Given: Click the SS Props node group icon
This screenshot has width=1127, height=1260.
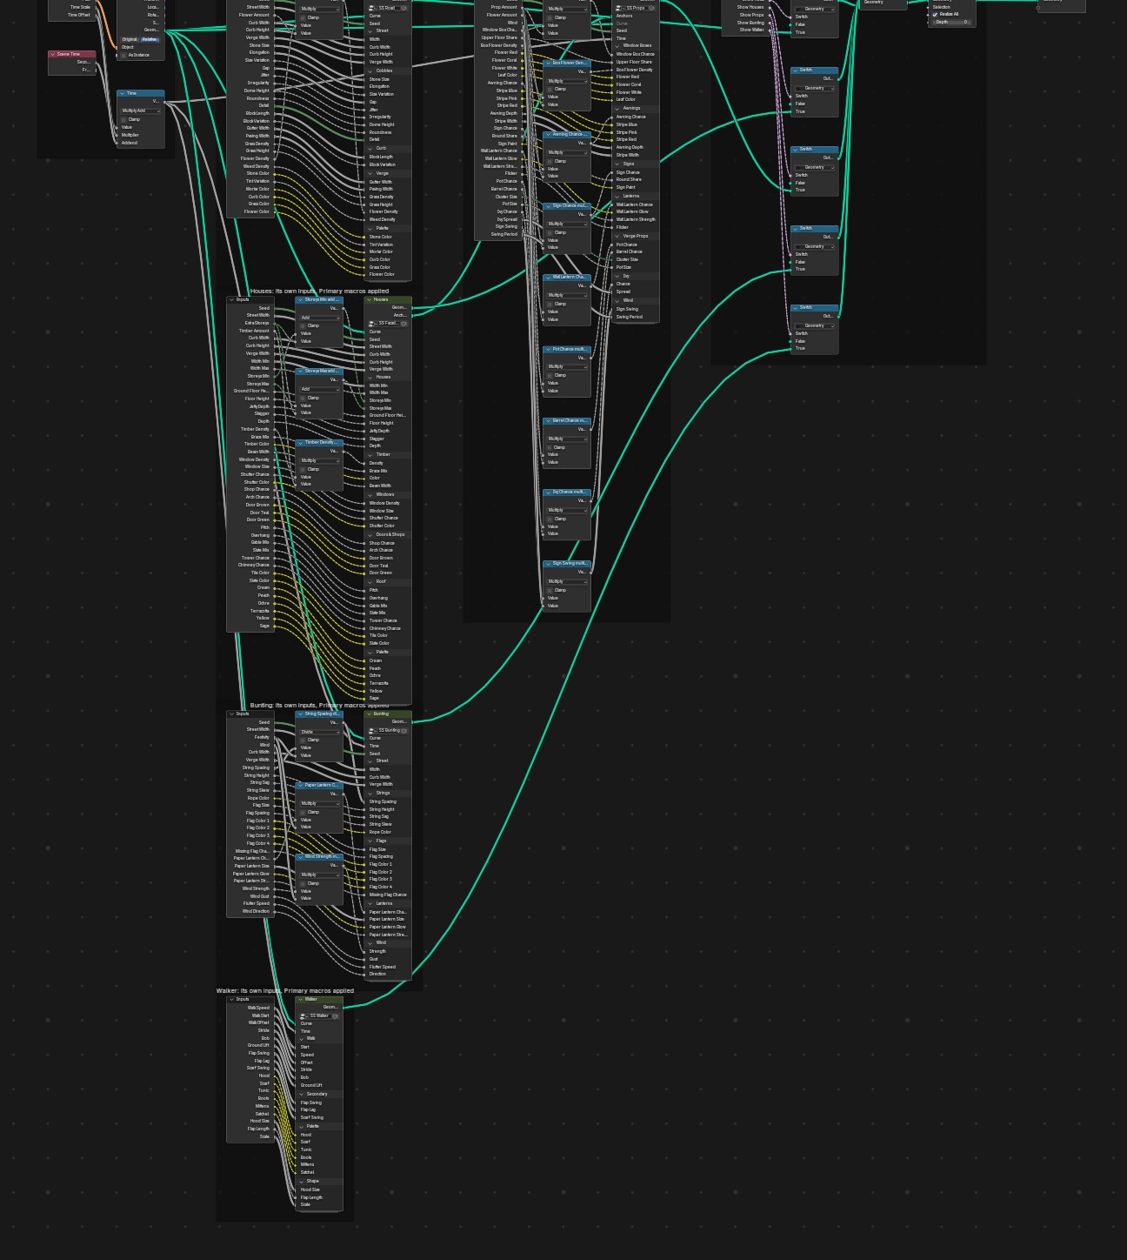Looking at the screenshot, I should [621, 8].
